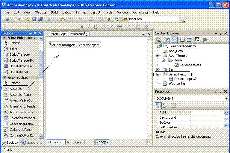Click the Properties grid scroll up arrow
Screen dimensions: 230x153
point(226,112)
